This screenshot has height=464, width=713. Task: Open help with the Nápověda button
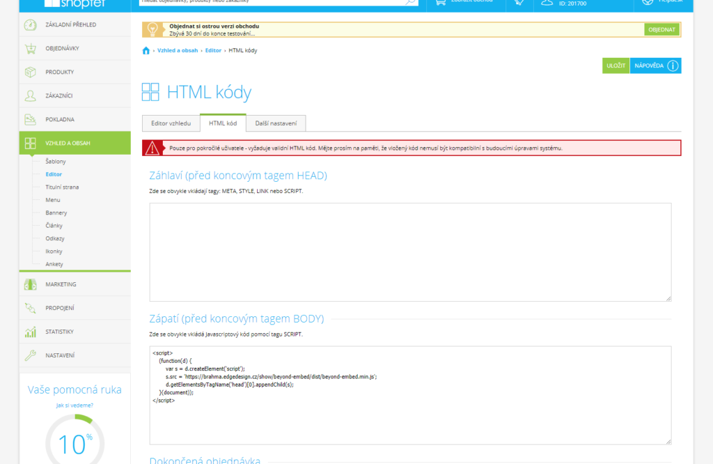(x=655, y=65)
